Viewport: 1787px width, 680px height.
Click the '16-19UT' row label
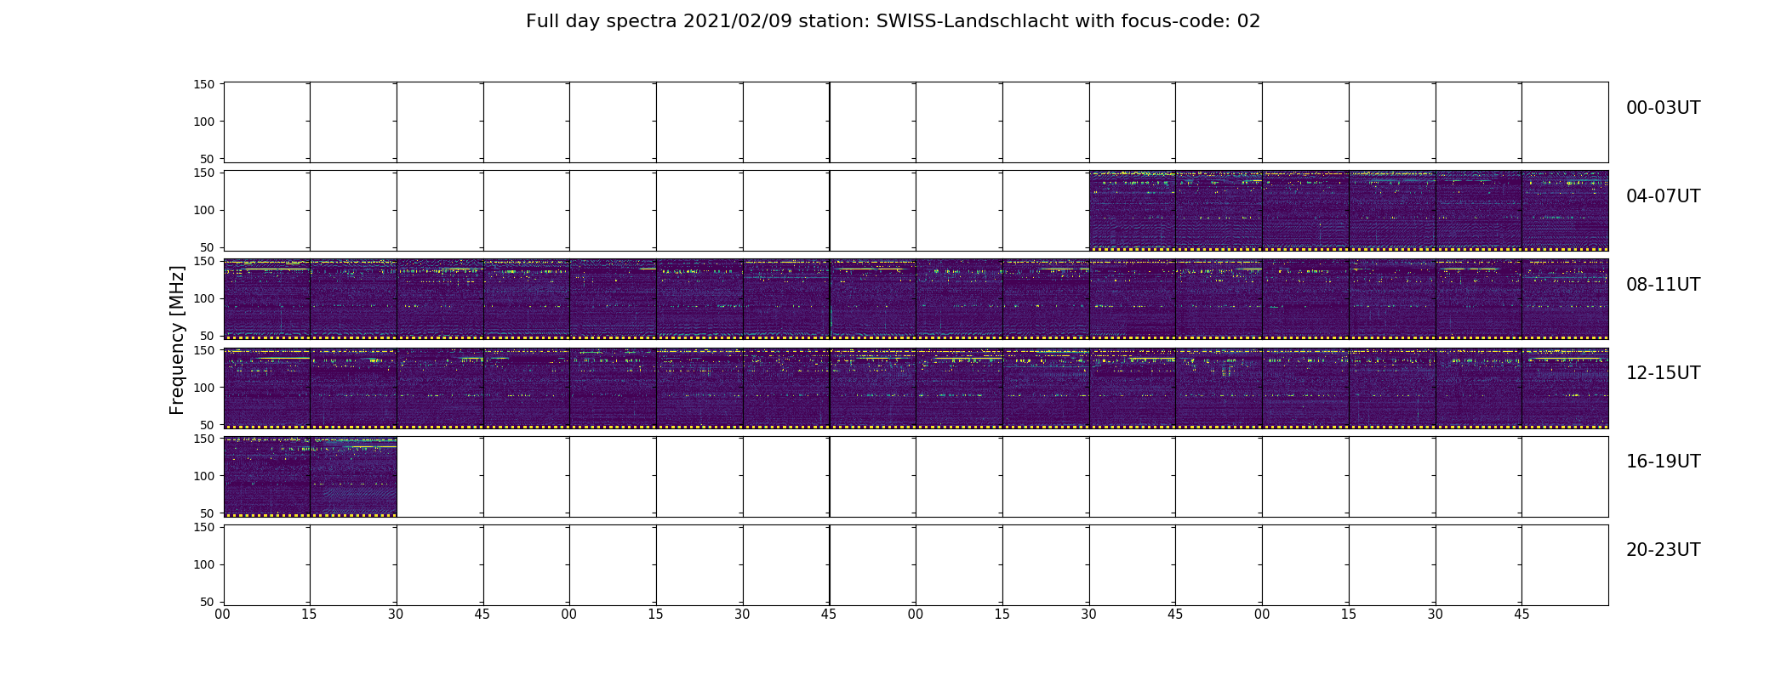(x=1663, y=462)
